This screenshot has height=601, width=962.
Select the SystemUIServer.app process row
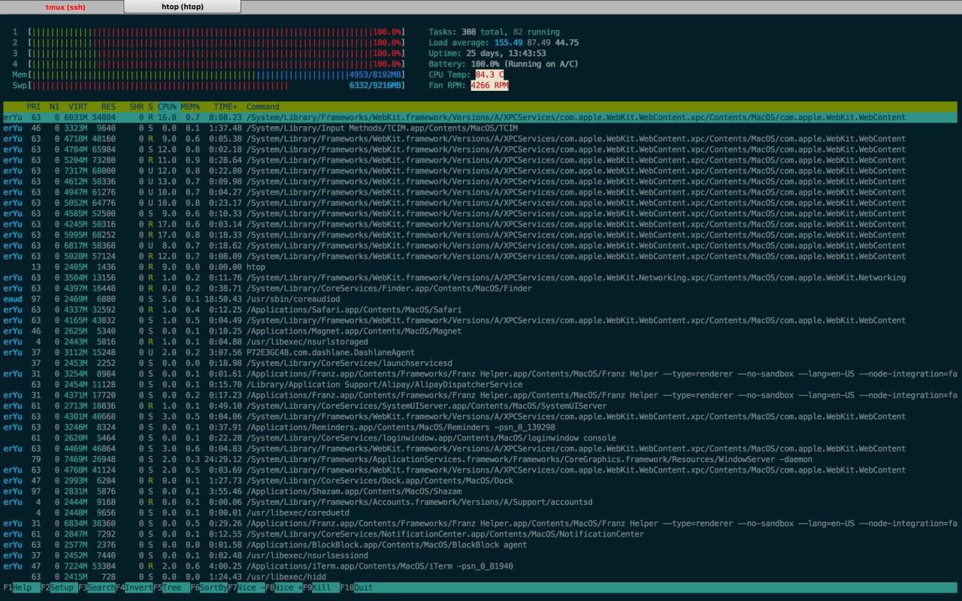tap(481, 406)
